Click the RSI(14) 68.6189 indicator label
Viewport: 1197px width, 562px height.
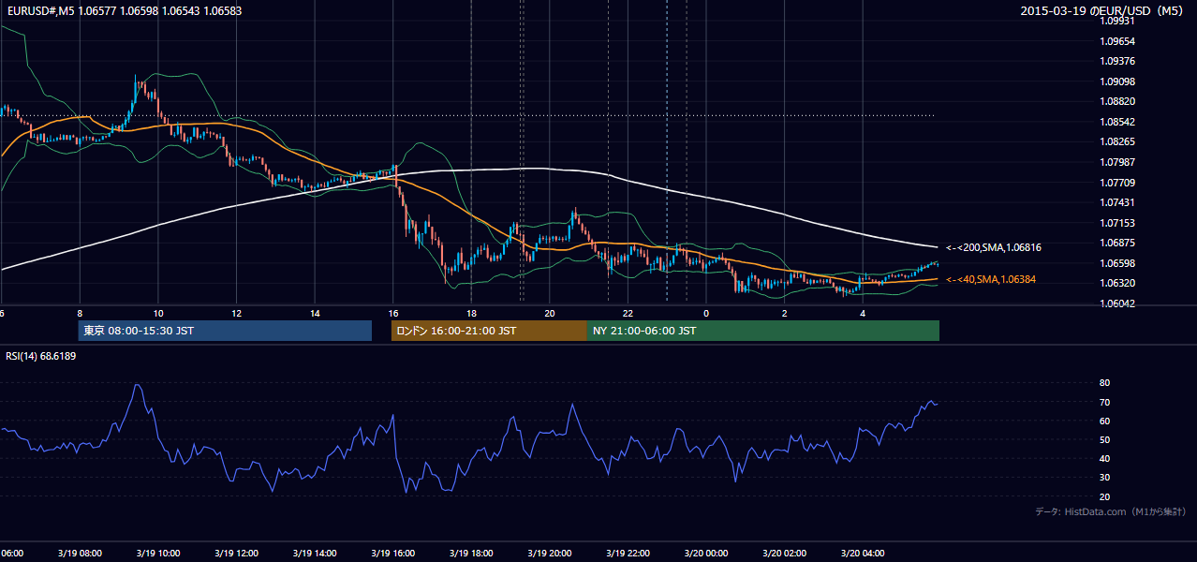(41, 356)
